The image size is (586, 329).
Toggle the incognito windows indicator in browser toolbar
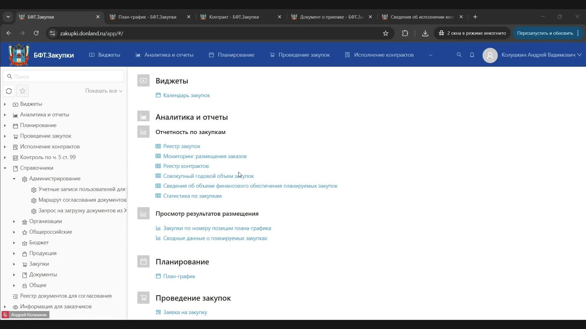(x=472, y=33)
